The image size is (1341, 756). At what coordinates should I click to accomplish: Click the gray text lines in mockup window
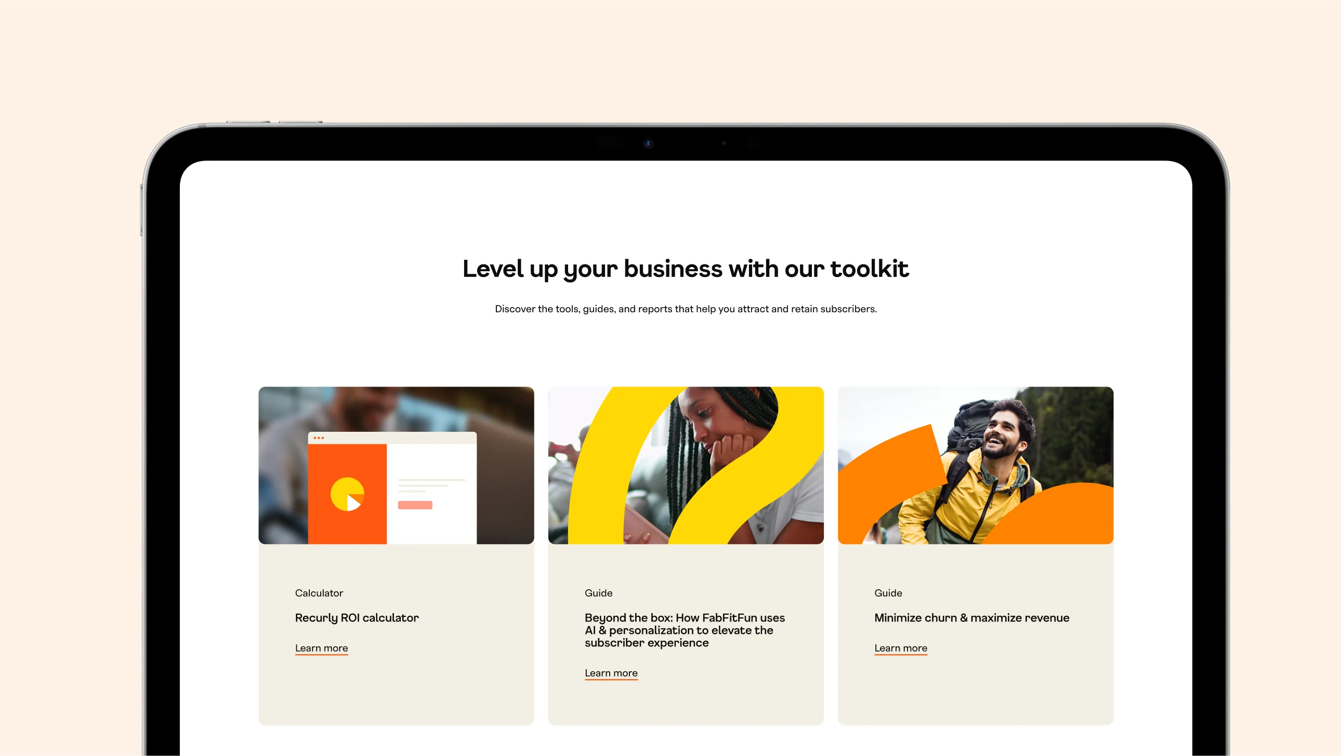pos(431,485)
